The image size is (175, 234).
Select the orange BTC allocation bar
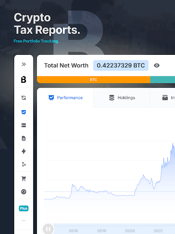click(x=93, y=80)
